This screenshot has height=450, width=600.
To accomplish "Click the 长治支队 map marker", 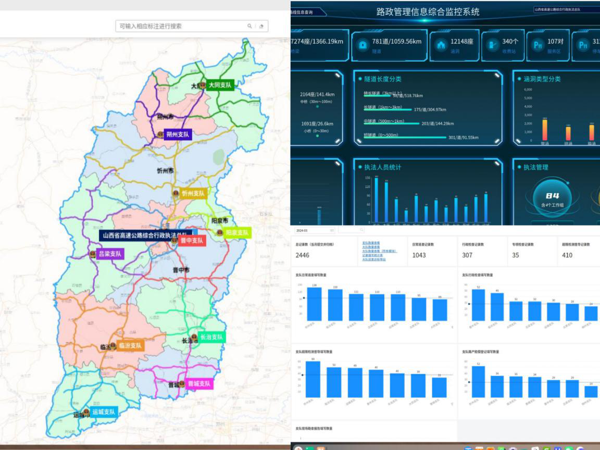I will click(194, 337).
